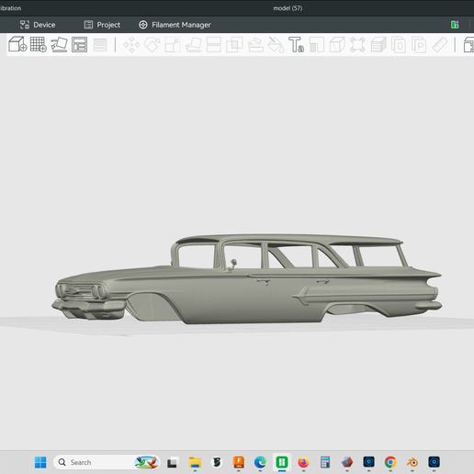Select the Scale tool icon
Screen dimensions: 474x474
point(173,45)
